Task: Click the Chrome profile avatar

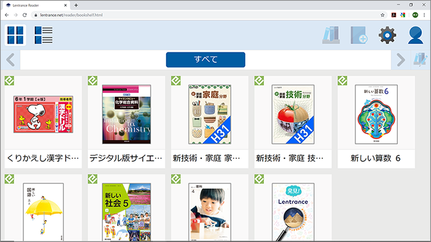Action: (415, 15)
